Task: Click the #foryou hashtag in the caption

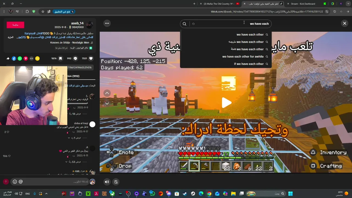Action: (30, 33)
